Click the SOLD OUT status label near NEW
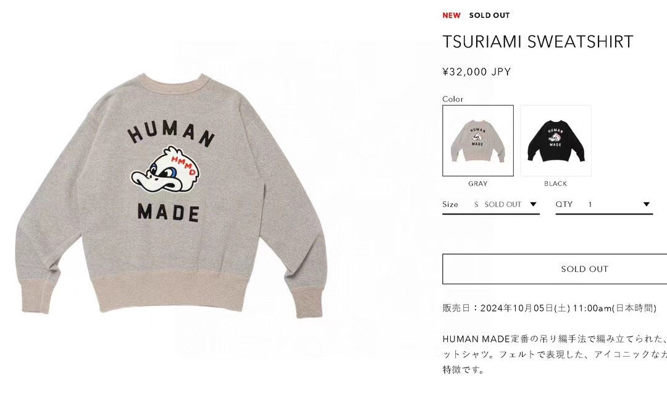This screenshot has height=398, width=667. 489,15
